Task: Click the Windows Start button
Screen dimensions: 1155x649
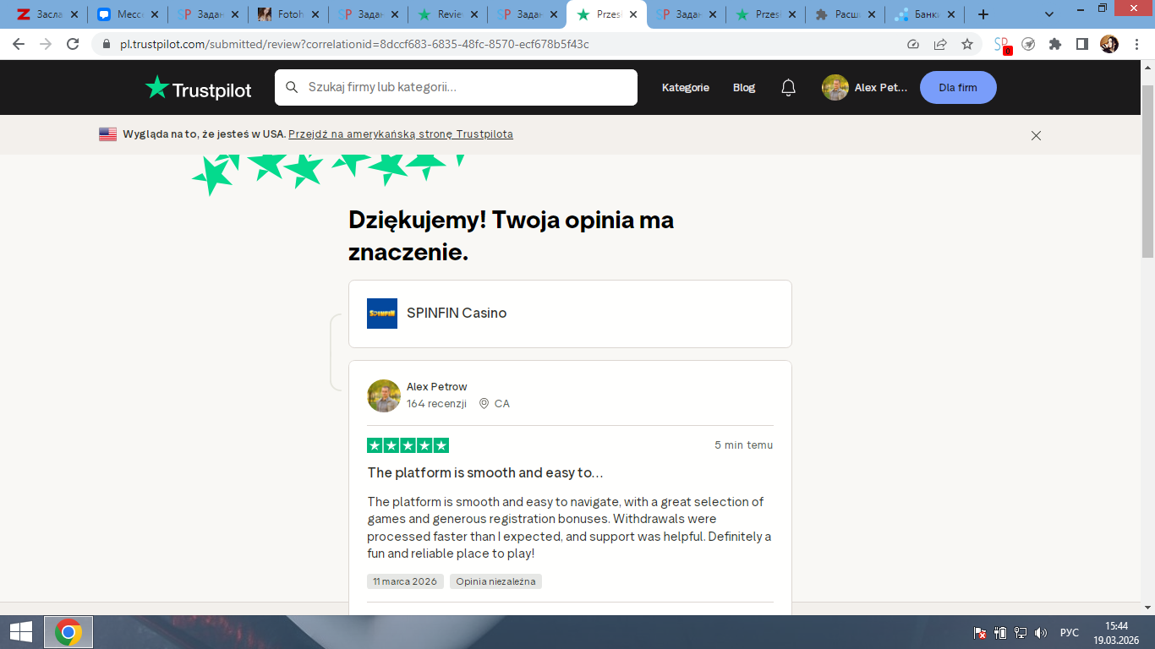Action: click(20, 632)
